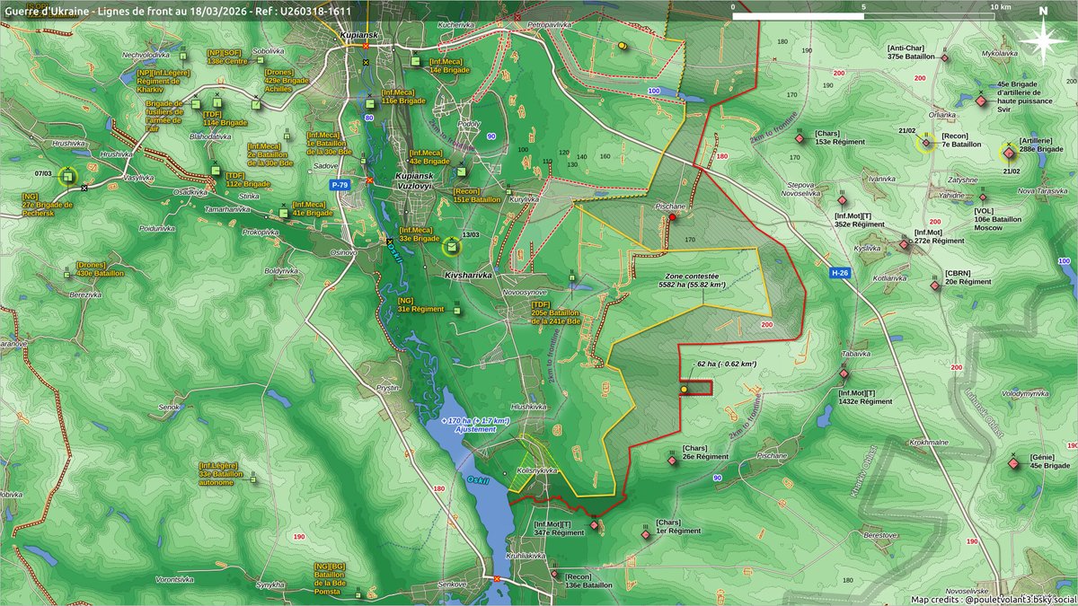Select highlighted 27e Brigade de Pechersk marker
Screen dimensions: 1078x606
pyautogui.click(x=67, y=177)
